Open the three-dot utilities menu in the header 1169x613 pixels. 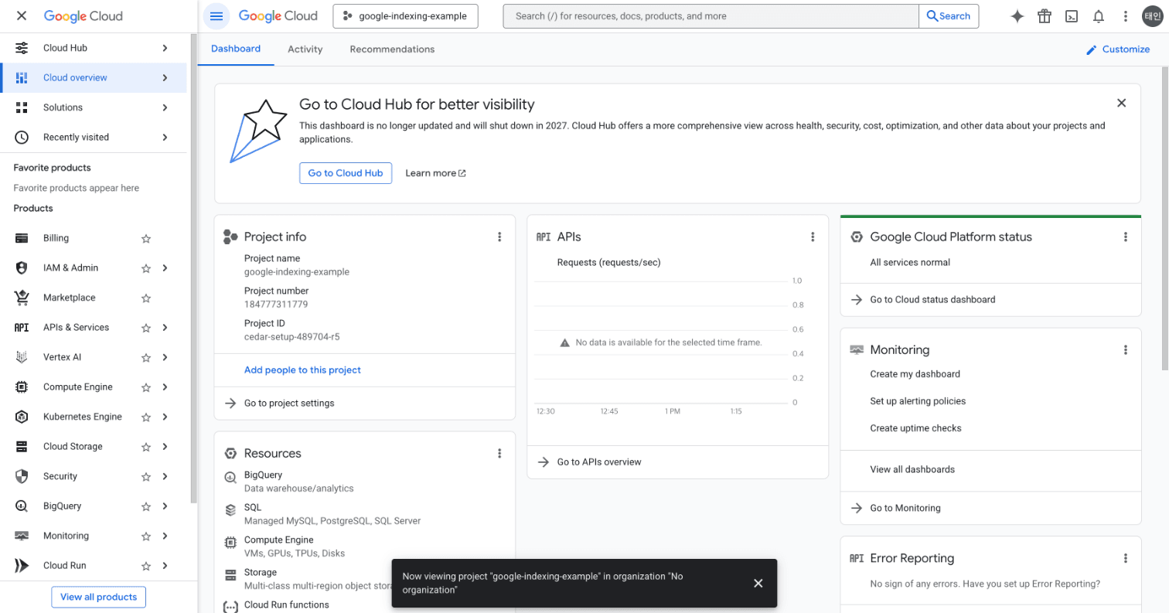1125,16
